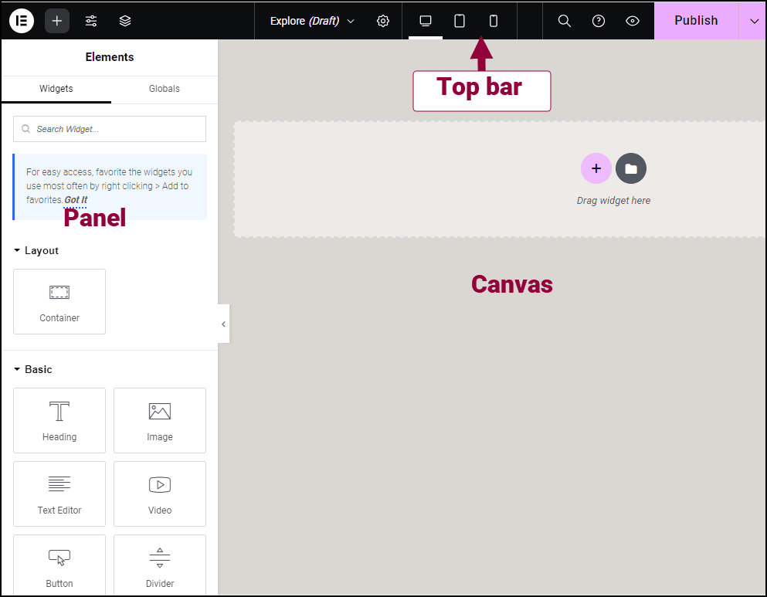Click the Publish button
The width and height of the screenshot is (767, 597).
tap(696, 21)
